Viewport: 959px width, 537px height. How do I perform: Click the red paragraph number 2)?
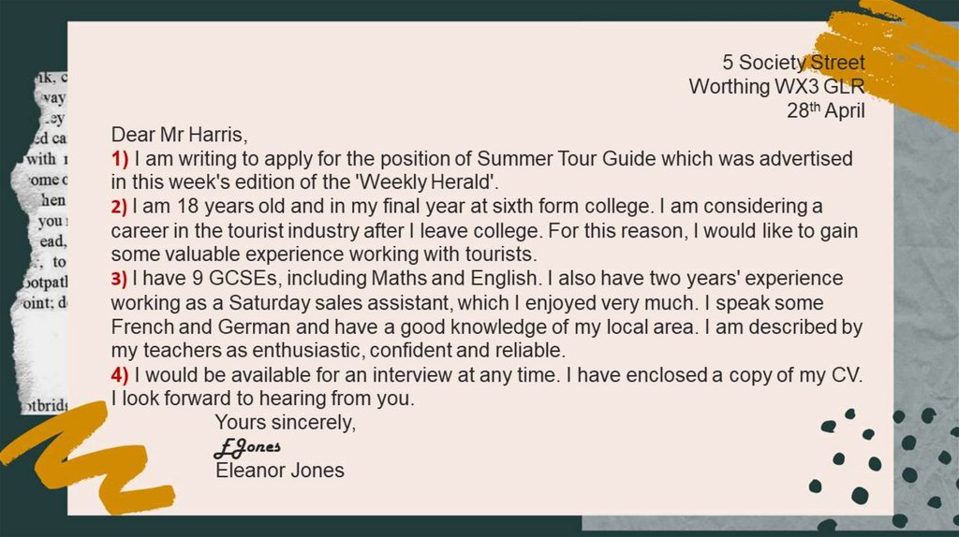(119, 206)
